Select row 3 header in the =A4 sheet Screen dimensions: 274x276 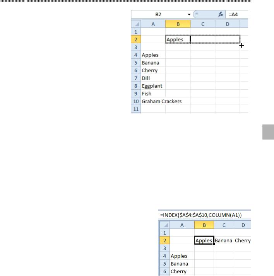coord(136,47)
